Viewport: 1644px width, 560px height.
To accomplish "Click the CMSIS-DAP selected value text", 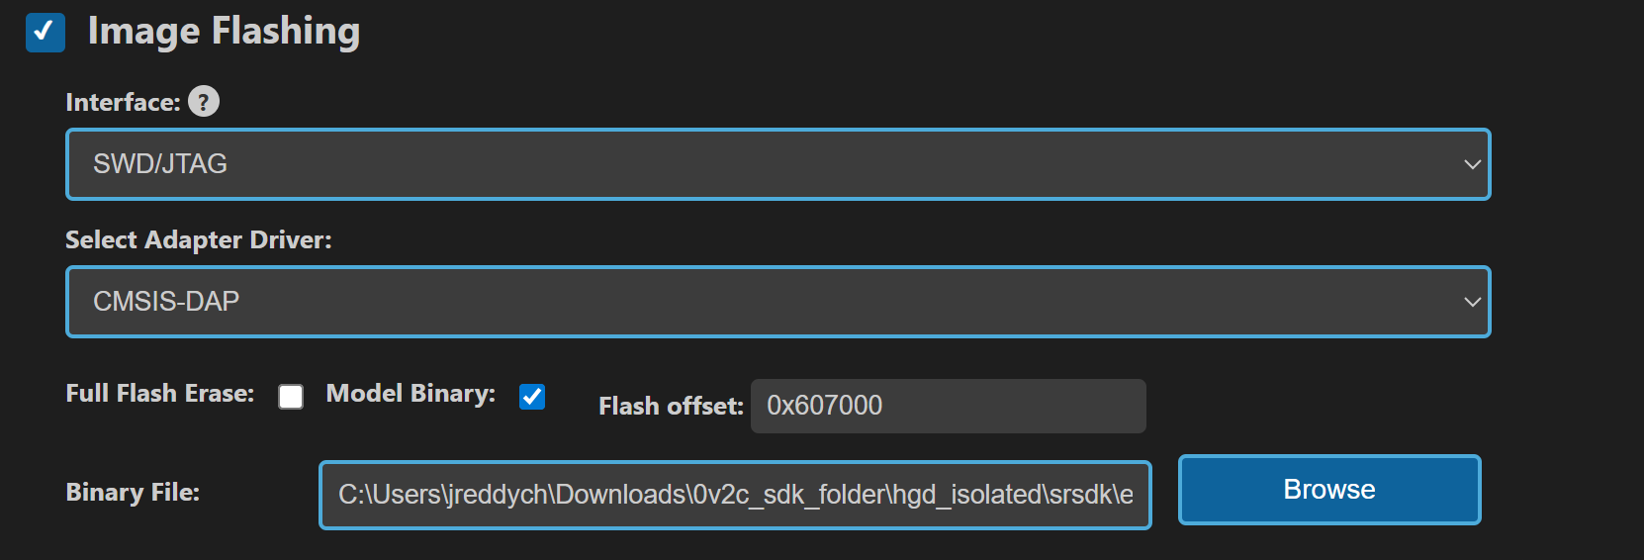I will tap(166, 302).
